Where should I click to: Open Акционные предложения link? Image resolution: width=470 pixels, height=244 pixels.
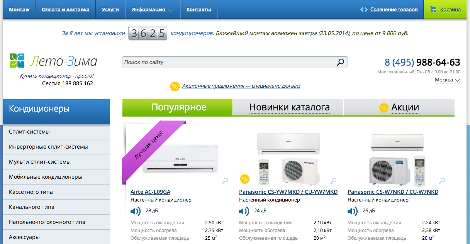coord(241,86)
